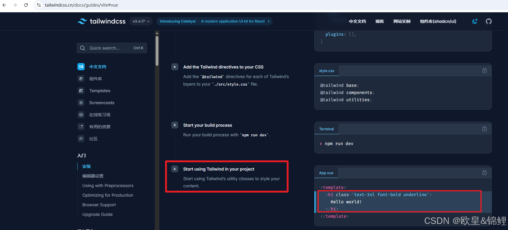Click the 'Add the Tailwind directives to your CSS' heading
Screen dimensions: 508x230
pos(223,67)
